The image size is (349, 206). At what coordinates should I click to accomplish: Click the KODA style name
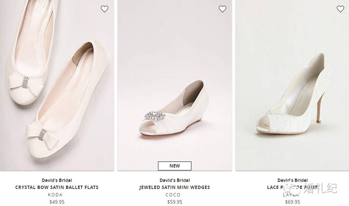[55, 195]
